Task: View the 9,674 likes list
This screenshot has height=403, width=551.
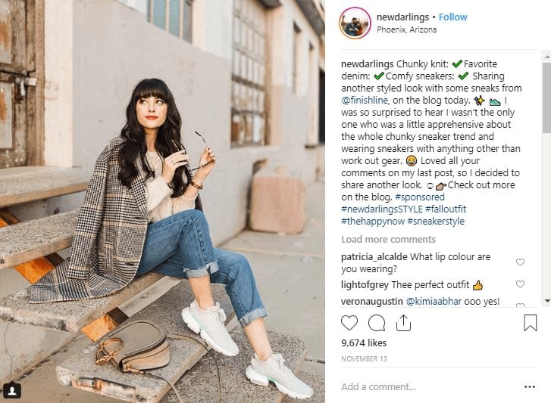Action: coord(364,343)
